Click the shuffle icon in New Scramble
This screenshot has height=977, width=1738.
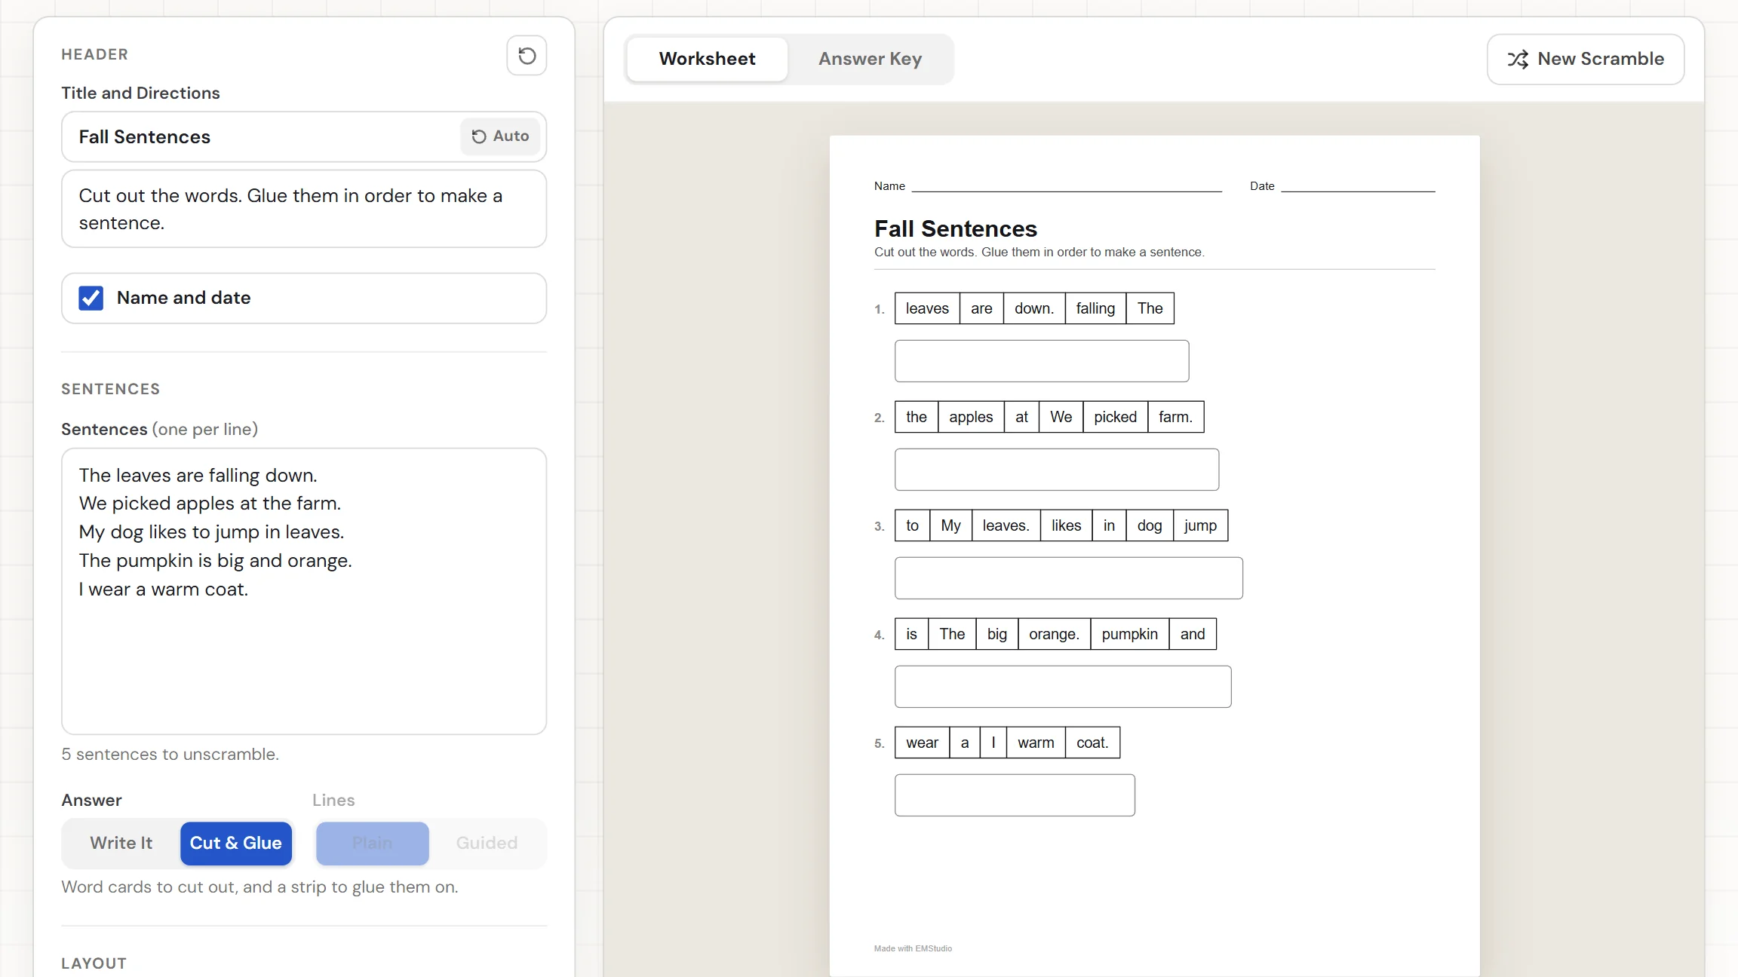pyautogui.click(x=1518, y=60)
